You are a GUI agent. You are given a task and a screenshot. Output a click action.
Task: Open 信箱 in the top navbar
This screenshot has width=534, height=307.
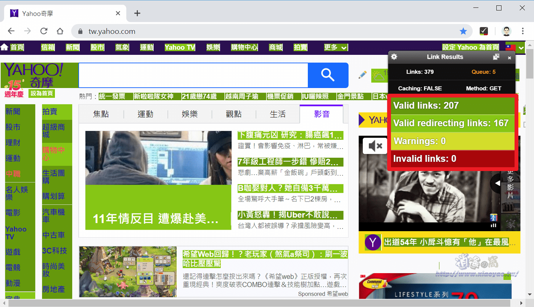click(x=48, y=47)
